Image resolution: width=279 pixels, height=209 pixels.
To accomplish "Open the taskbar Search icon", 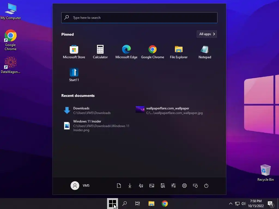I will click(125, 204).
